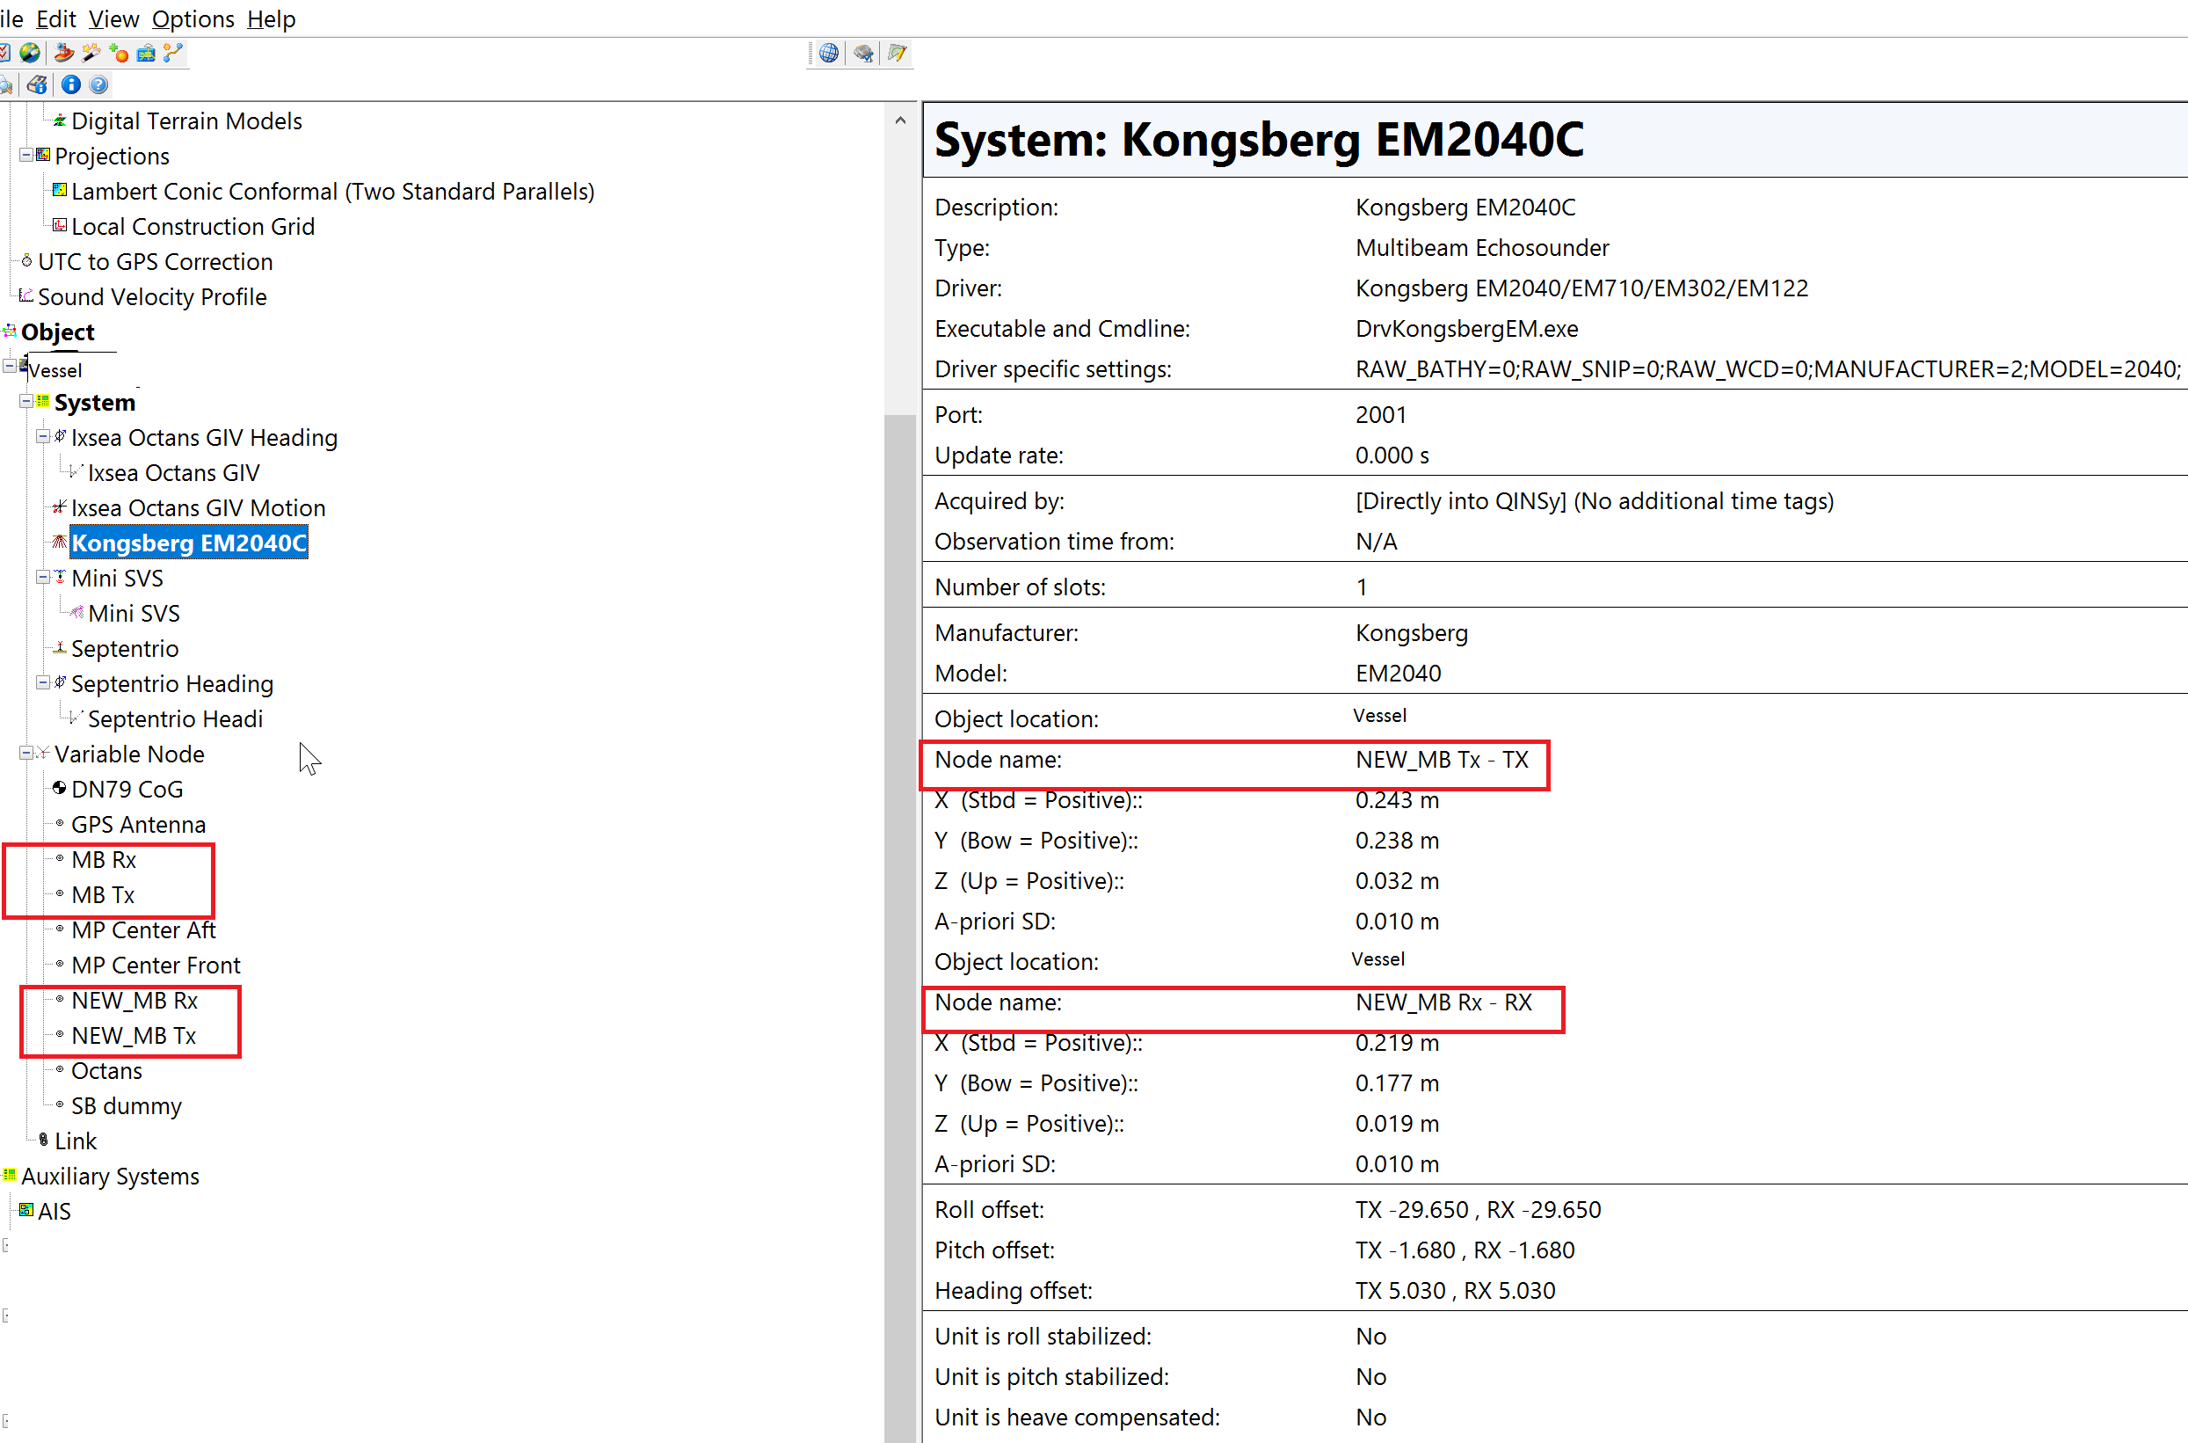Click the tree panel scroll-up arrow
The image size is (2188, 1443).
point(899,120)
